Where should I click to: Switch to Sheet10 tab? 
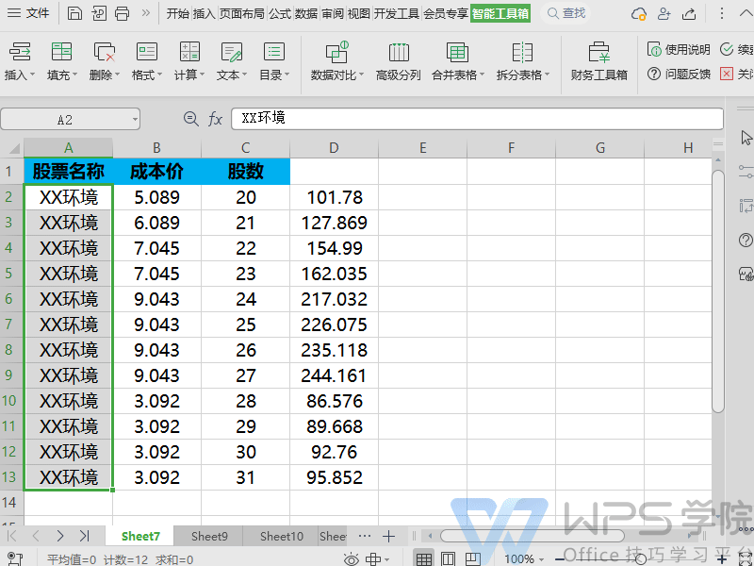[282, 536]
